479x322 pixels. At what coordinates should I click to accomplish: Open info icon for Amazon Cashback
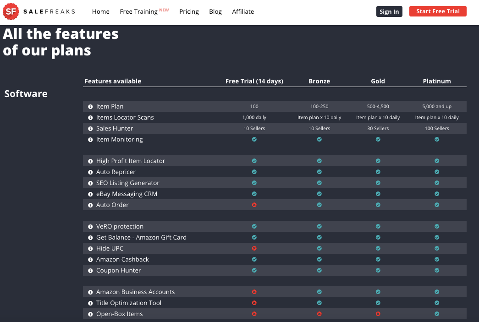pos(90,260)
